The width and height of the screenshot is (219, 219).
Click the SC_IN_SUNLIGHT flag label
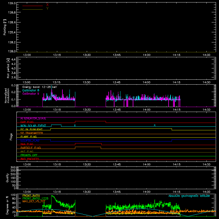31,129
